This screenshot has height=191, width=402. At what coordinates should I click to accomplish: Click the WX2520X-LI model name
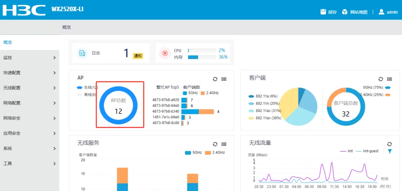pyautogui.click(x=67, y=9)
